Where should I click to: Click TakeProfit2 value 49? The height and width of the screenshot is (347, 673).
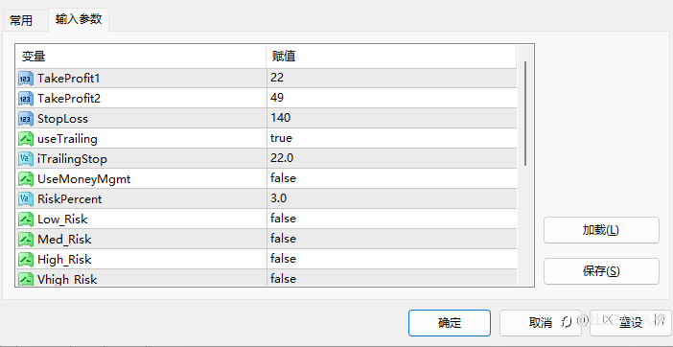(277, 98)
